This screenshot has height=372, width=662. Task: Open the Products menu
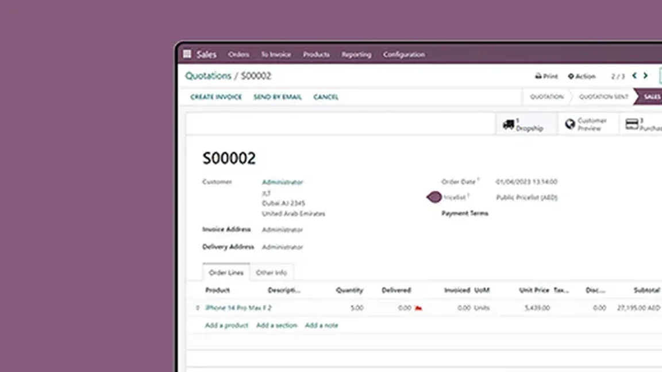(x=316, y=55)
